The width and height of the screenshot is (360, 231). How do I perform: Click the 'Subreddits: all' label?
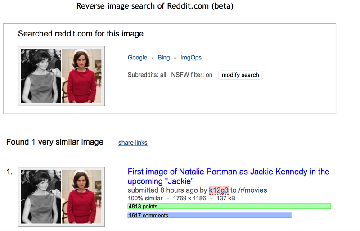147,75
